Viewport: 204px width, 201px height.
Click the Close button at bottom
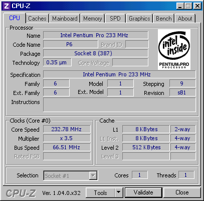(x=182, y=192)
